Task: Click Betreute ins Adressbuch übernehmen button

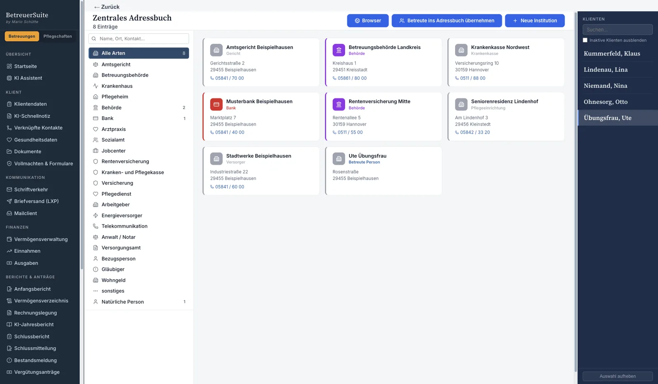Action: 447,21
